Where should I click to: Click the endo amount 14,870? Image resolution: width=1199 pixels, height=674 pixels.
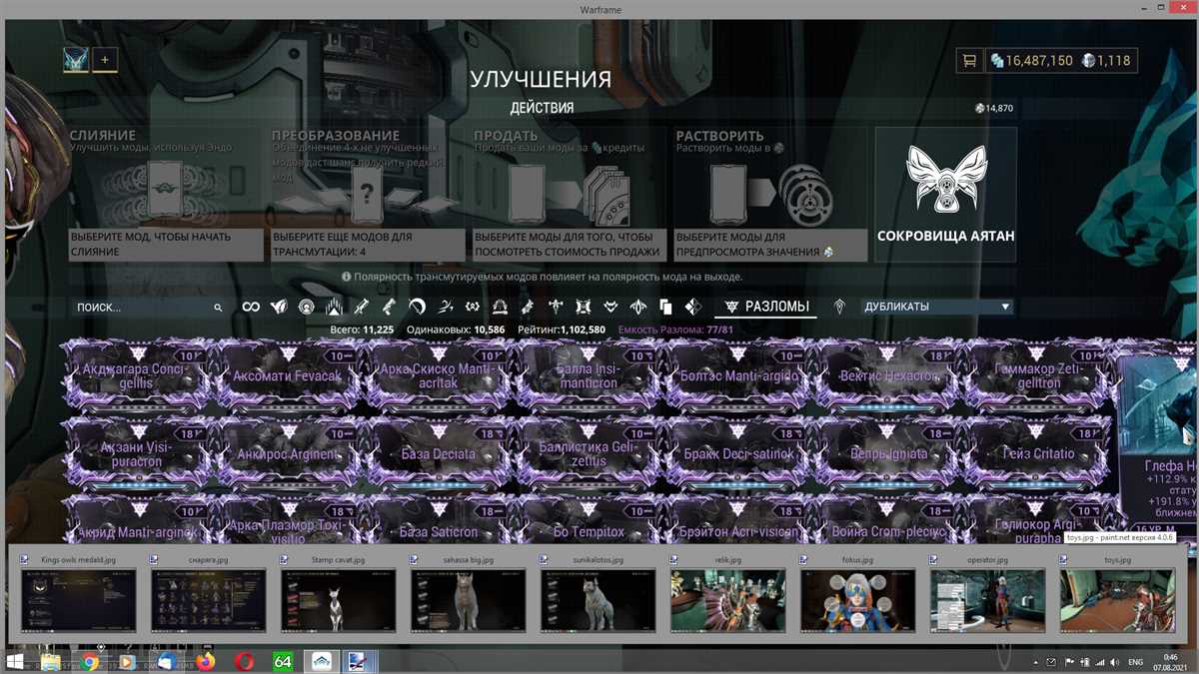pyautogui.click(x=994, y=108)
